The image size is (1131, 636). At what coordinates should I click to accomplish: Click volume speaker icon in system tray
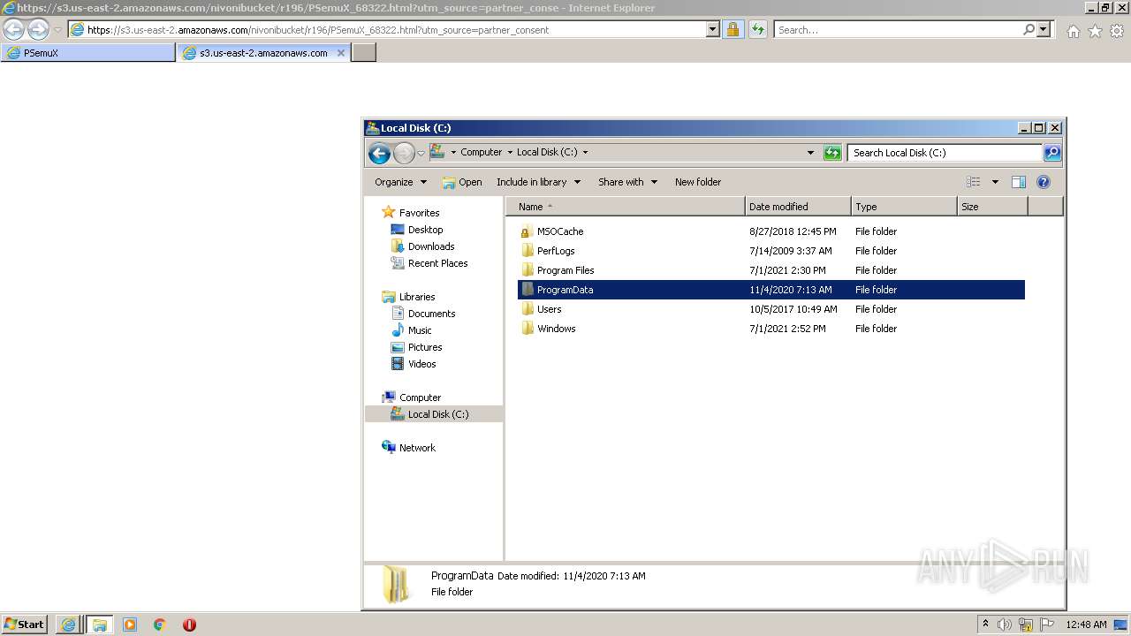click(1005, 625)
